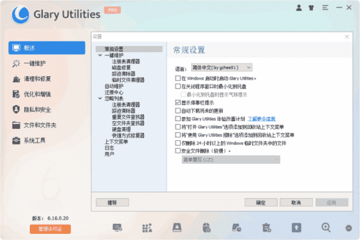Toggle 最小化到托盘时显示气球提示 checkbox
360x240 pixels.
coord(183,94)
